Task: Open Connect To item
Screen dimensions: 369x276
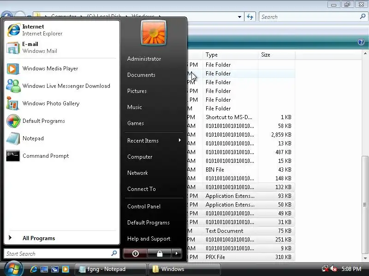Action: click(142, 189)
